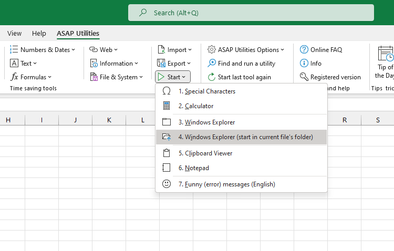Expand the Information dropdown arrow
Viewport: 394px width, 251px height.
click(x=136, y=64)
